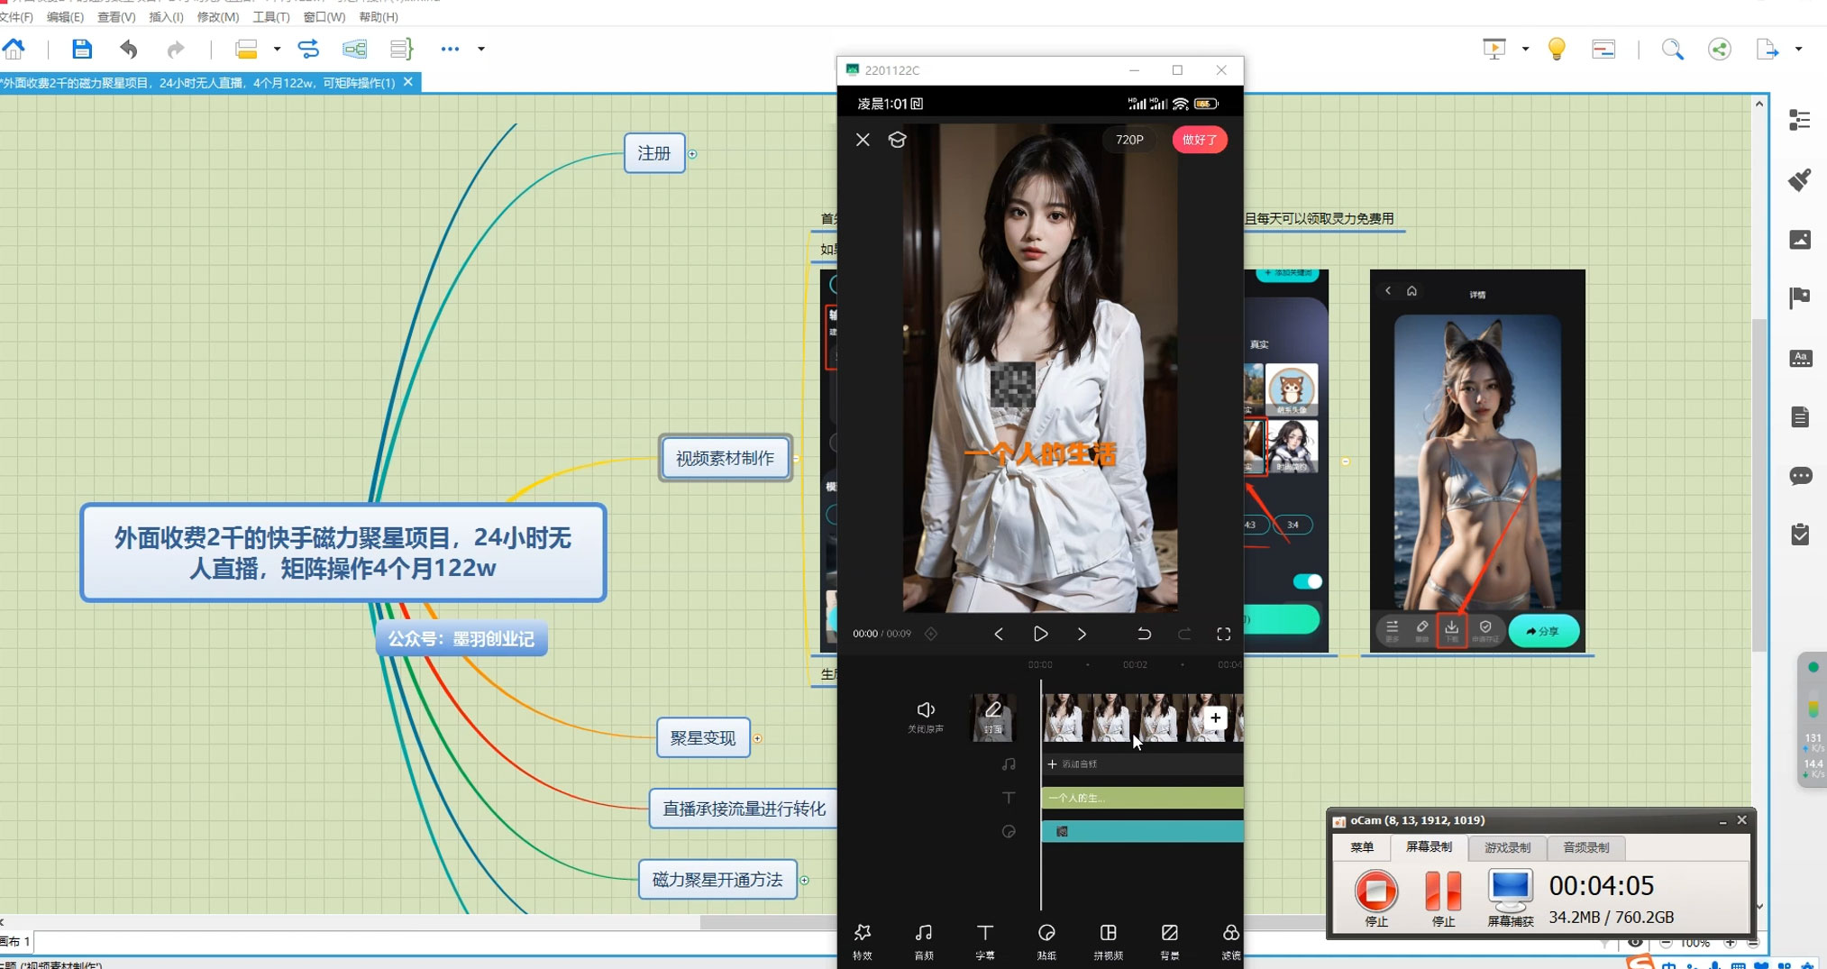
Task: Open the 贴纸 sticker tool
Action: click(x=1046, y=939)
